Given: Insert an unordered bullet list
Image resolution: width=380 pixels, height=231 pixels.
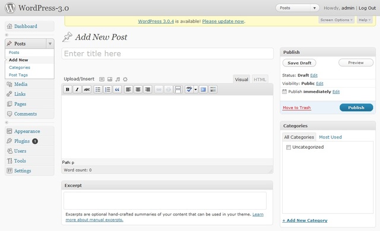Looking at the screenshot, I should tap(98, 89).
